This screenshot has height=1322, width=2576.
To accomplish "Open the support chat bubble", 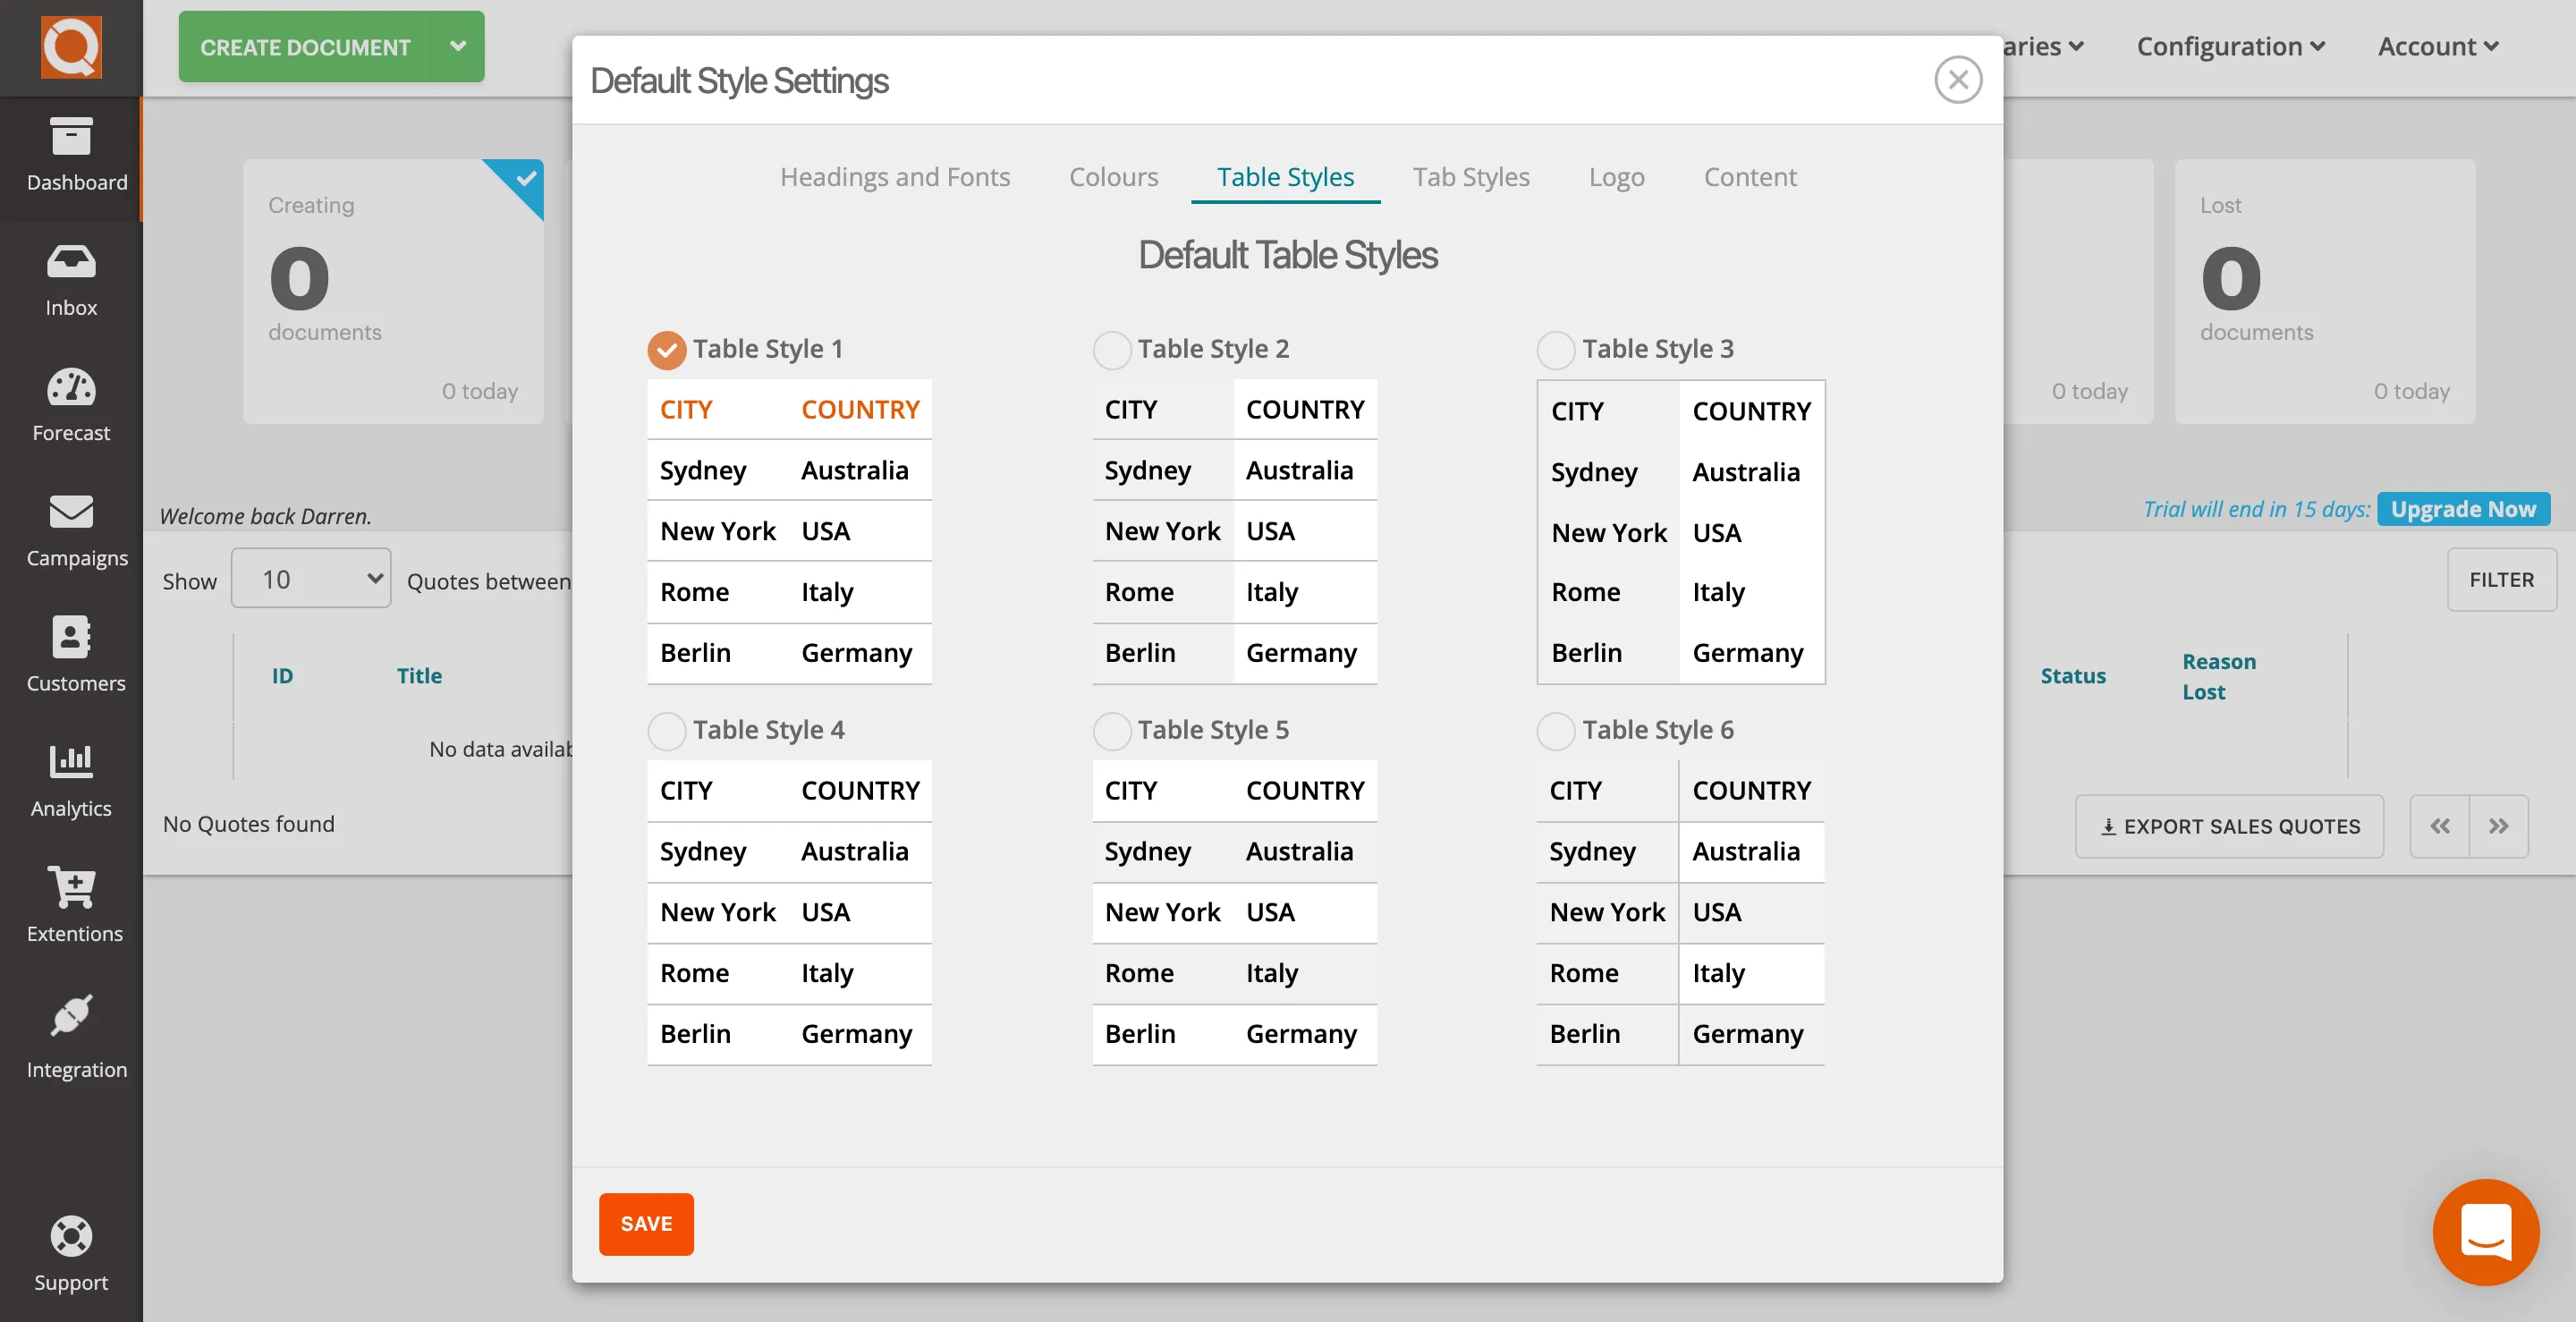I will pos(2485,1232).
